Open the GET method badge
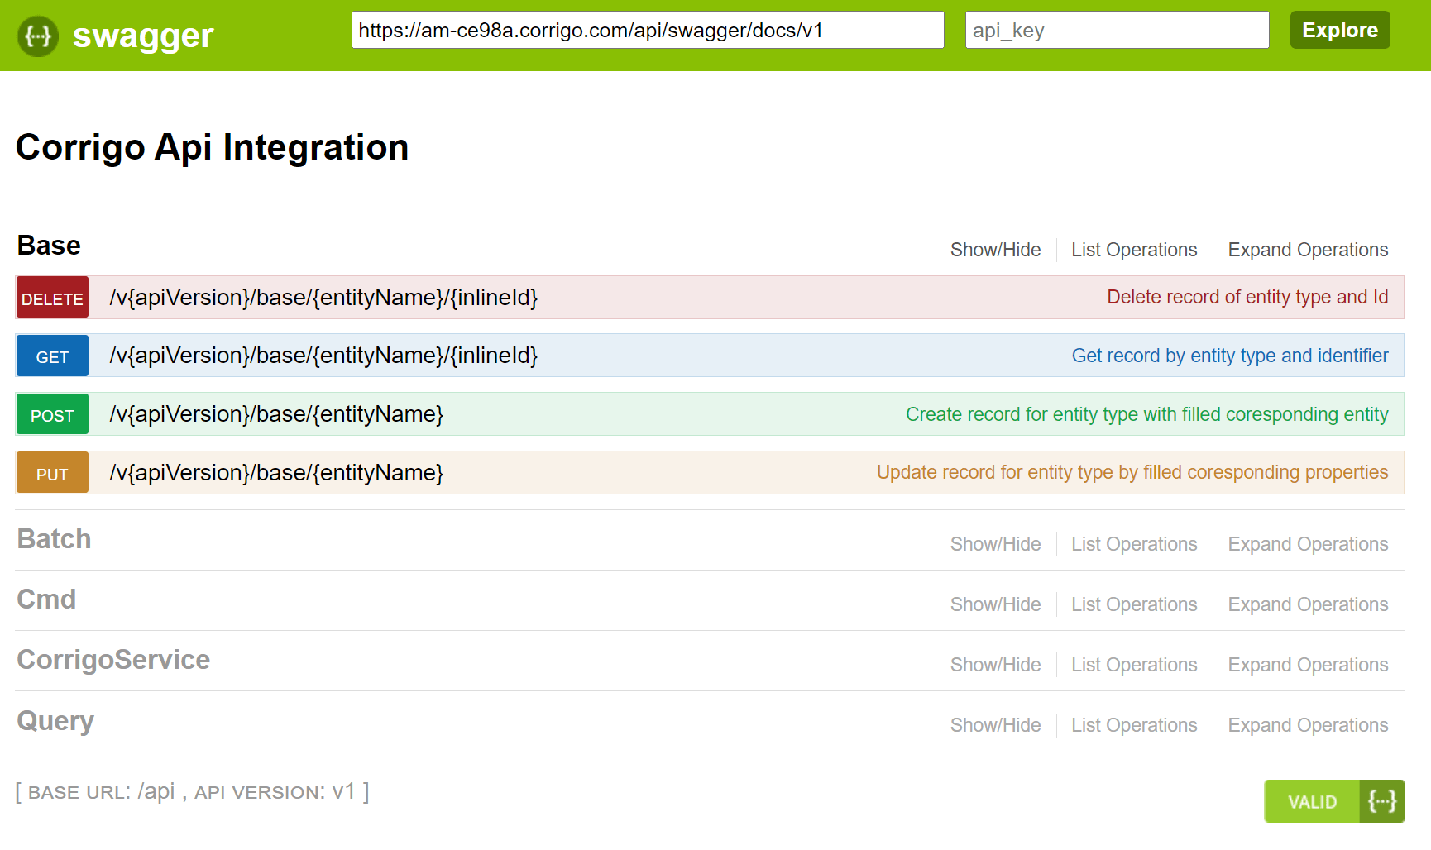 tap(52, 356)
